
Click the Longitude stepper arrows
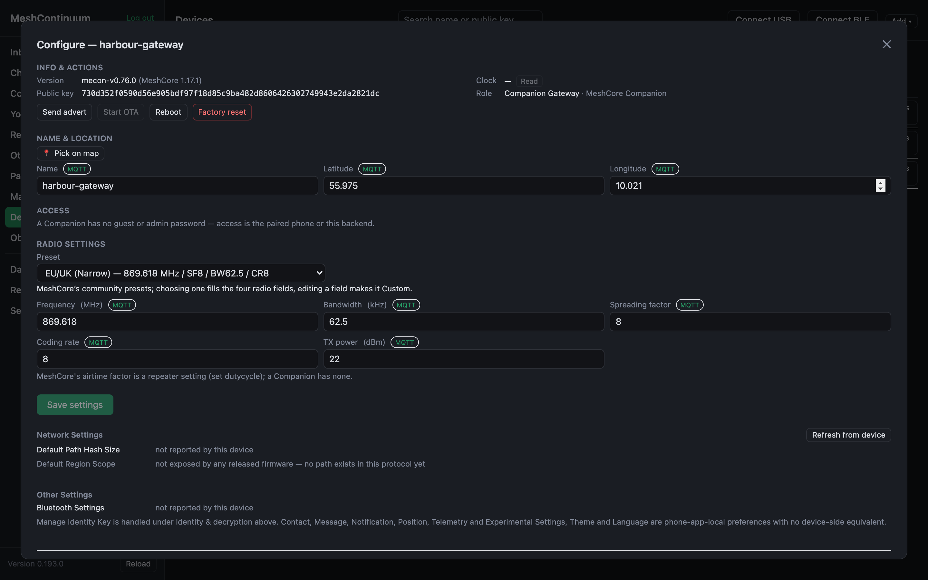pyautogui.click(x=880, y=186)
